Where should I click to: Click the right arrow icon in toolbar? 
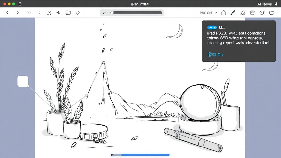click(x=39, y=13)
